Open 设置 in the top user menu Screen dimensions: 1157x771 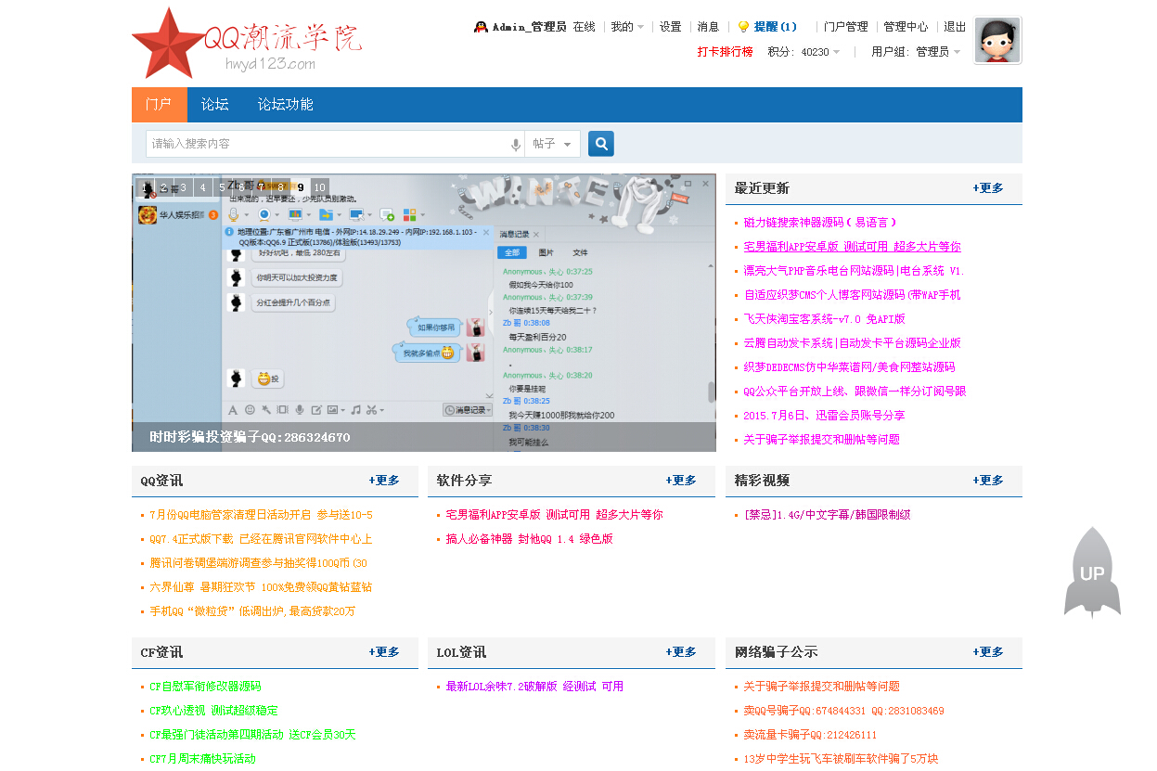[x=671, y=27]
